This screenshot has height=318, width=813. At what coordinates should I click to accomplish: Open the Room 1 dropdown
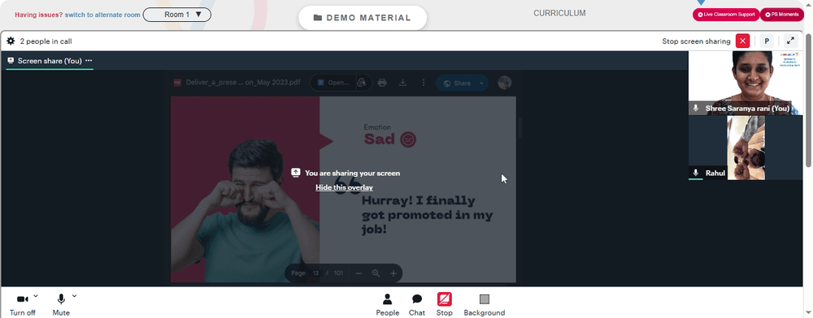click(176, 15)
